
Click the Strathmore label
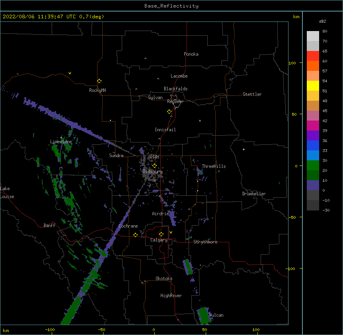coord(205,242)
